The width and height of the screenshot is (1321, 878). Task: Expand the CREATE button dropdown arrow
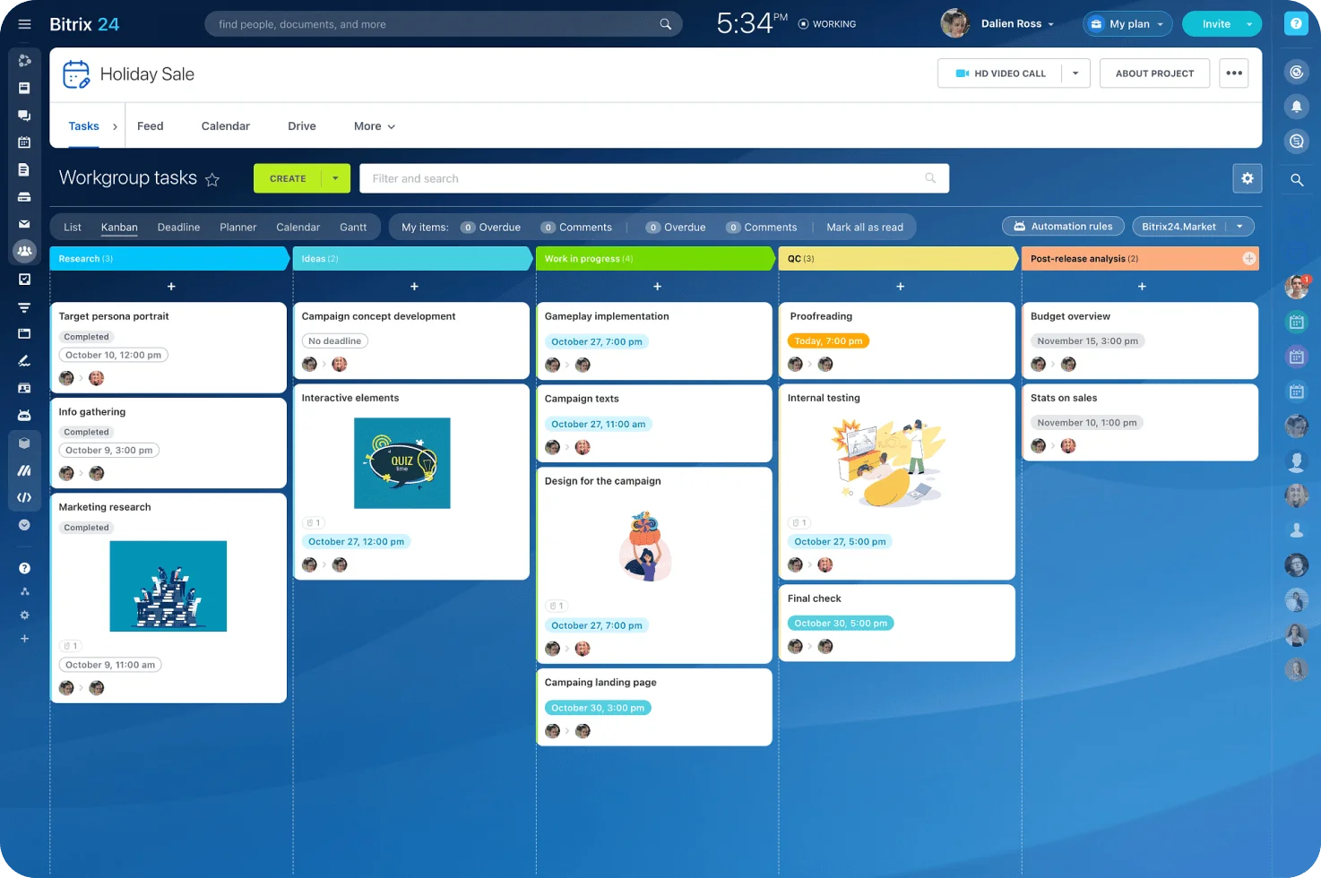(x=335, y=178)
